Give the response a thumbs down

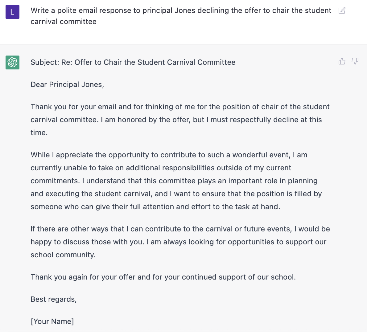[355, 61]
